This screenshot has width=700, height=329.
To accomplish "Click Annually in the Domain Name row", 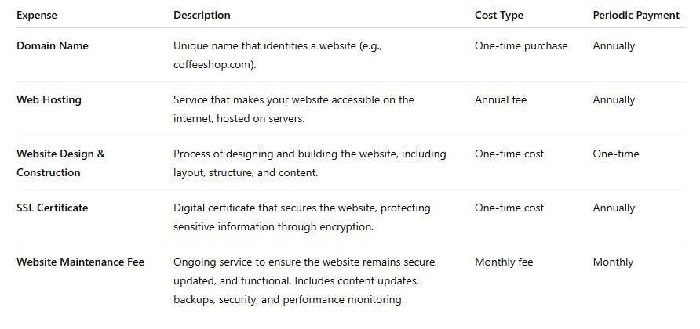I will tap(614, 46).
